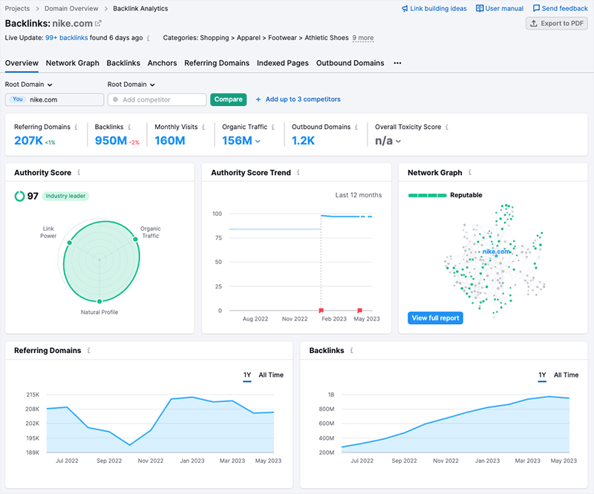
Task: Click 1.2K outbound domains value
Action: pos(303,141)
